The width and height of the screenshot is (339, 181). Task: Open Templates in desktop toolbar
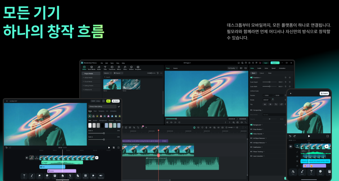[138, 67]
